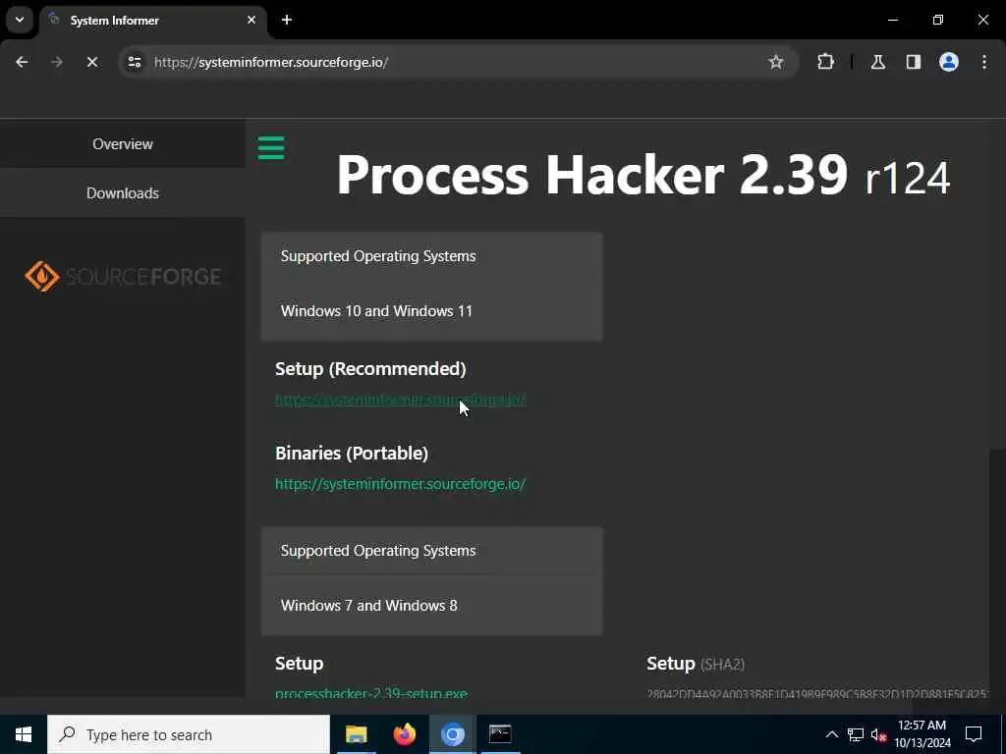Open Chrome Labs flask icon
This screenshot has width=1006, height=754.
(878, 62)
